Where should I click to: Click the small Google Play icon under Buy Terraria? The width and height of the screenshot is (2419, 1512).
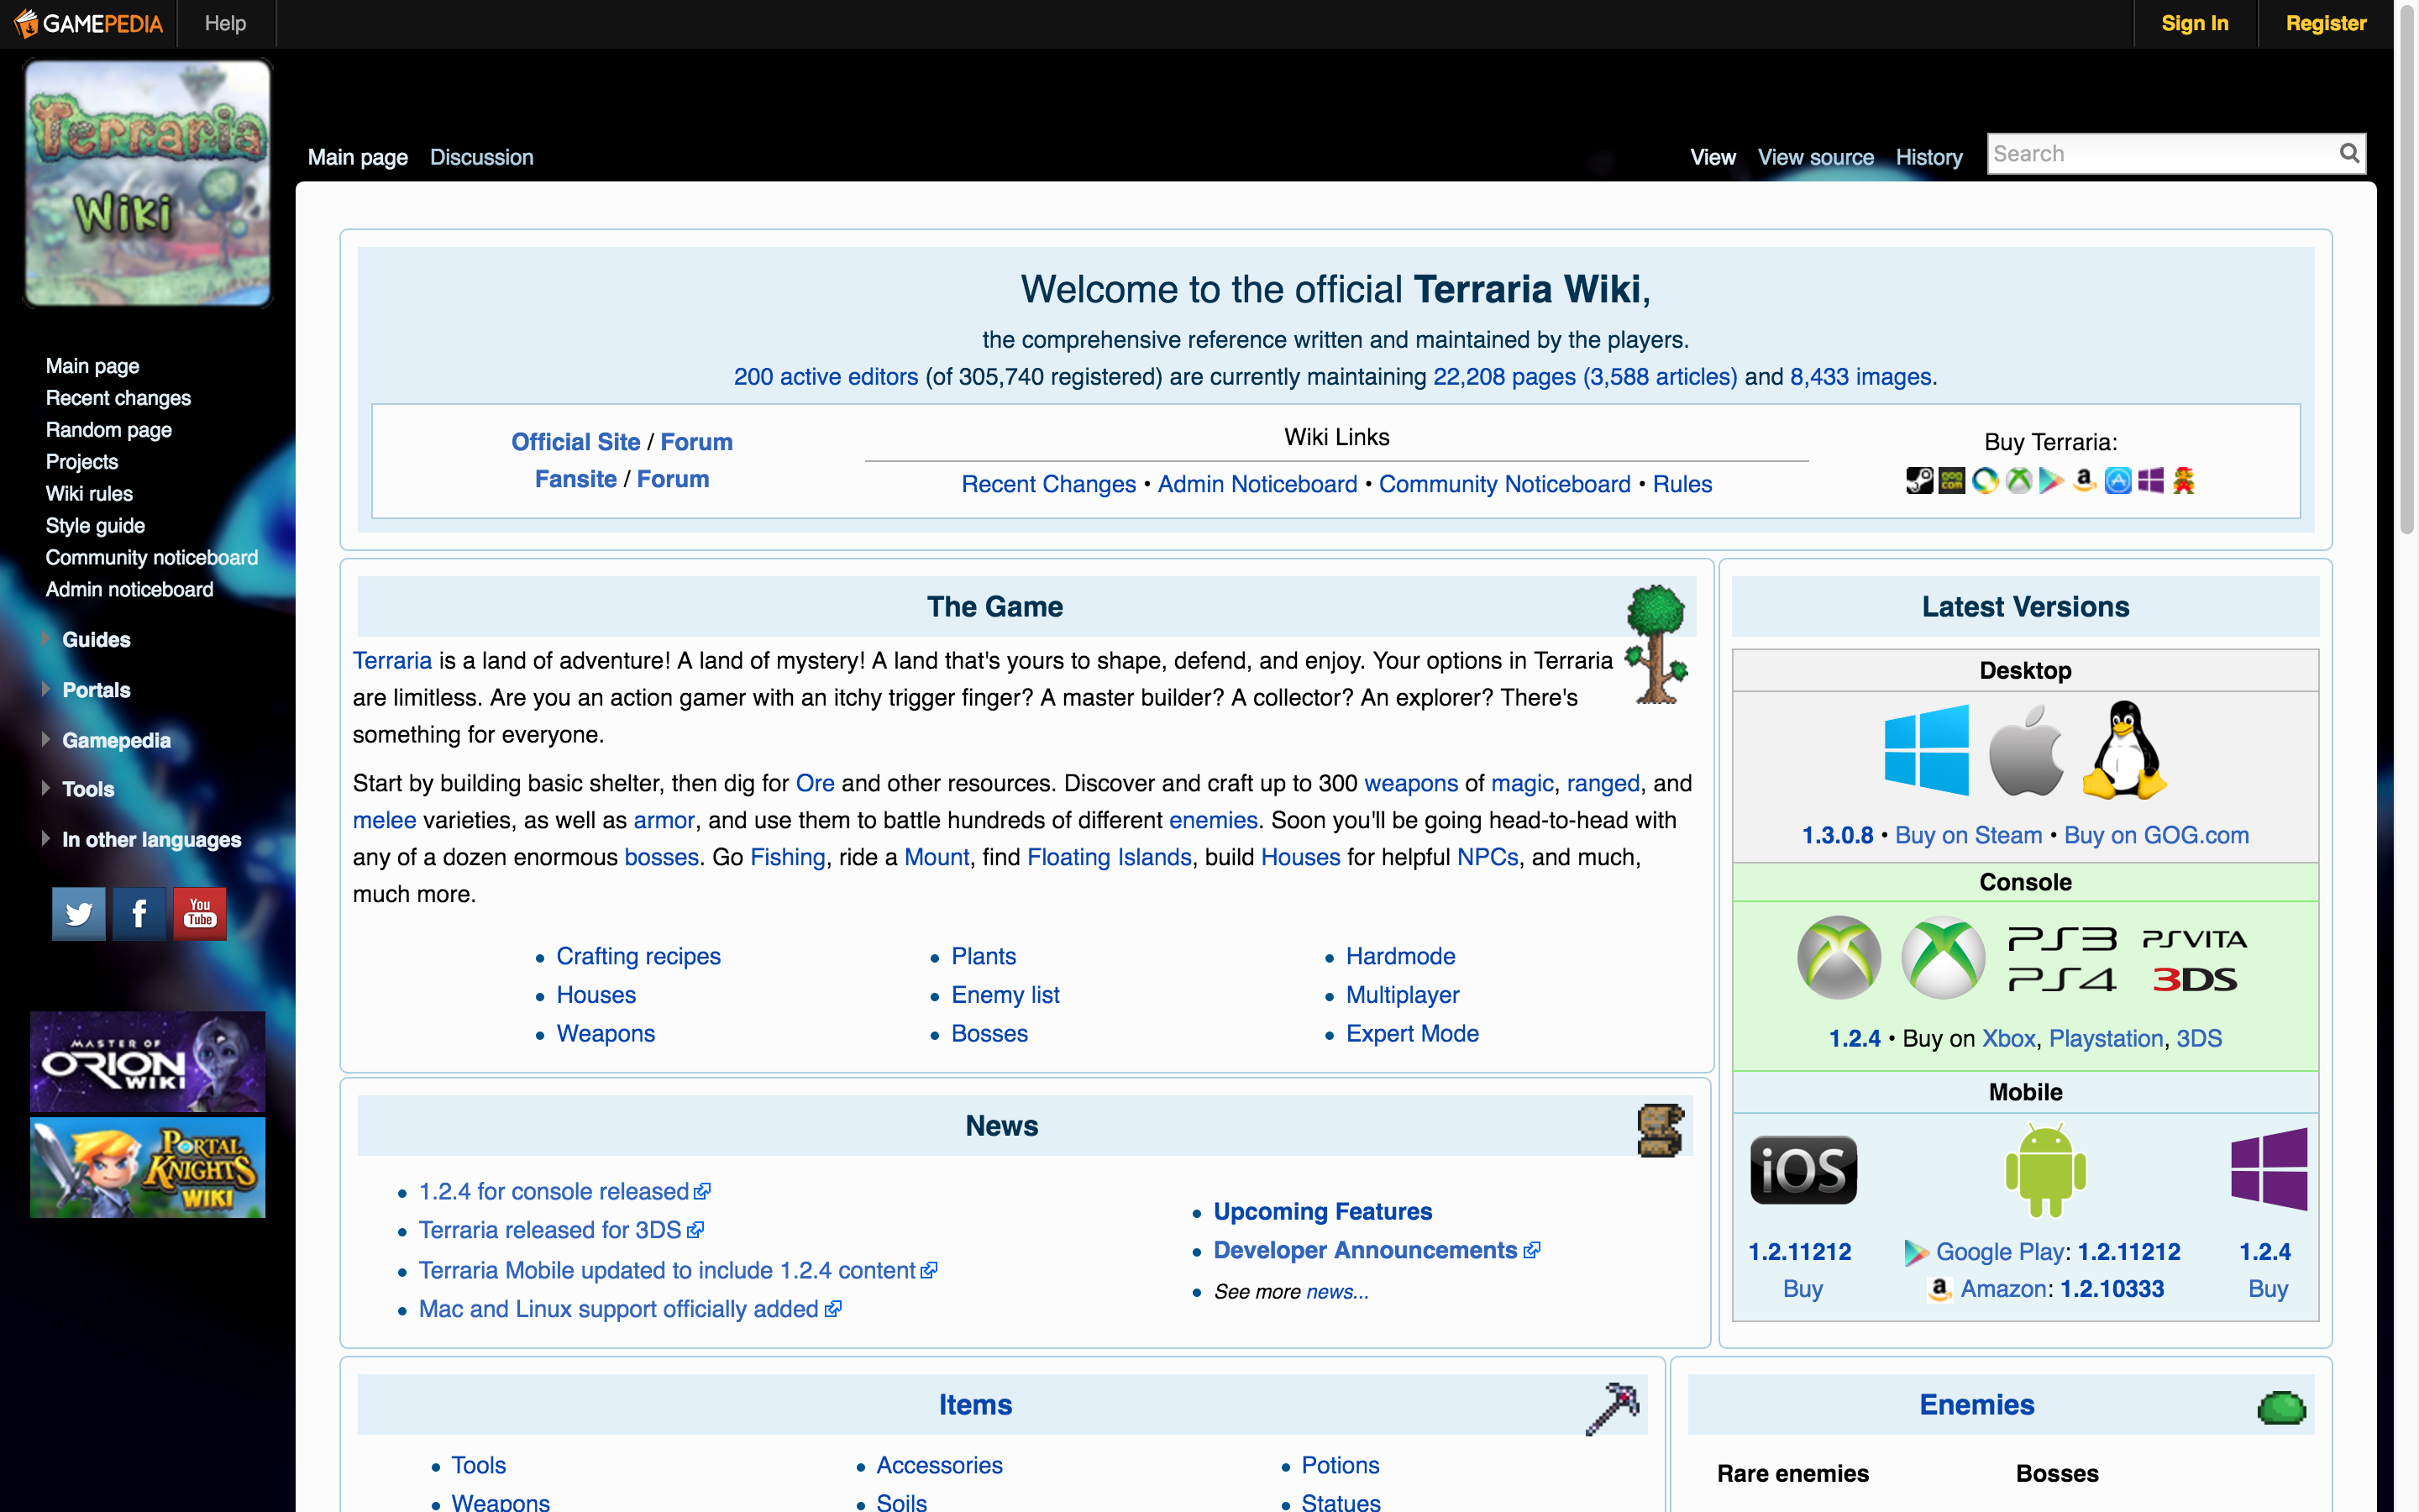point(2051,481)
